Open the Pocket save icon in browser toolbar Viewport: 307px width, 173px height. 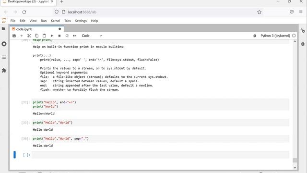292,12
